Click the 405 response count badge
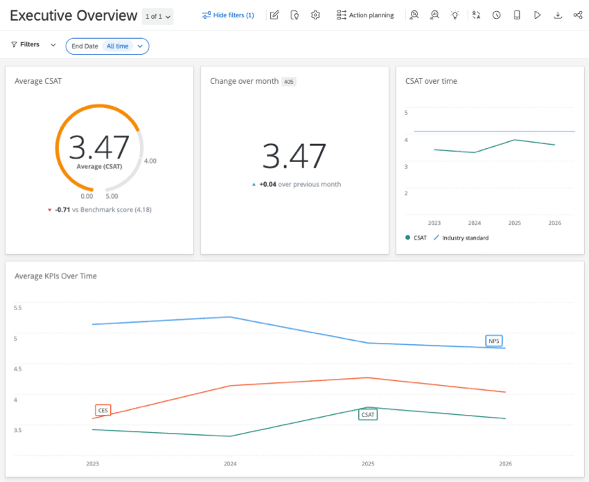The image size is (589, 482). click(289, 82)
